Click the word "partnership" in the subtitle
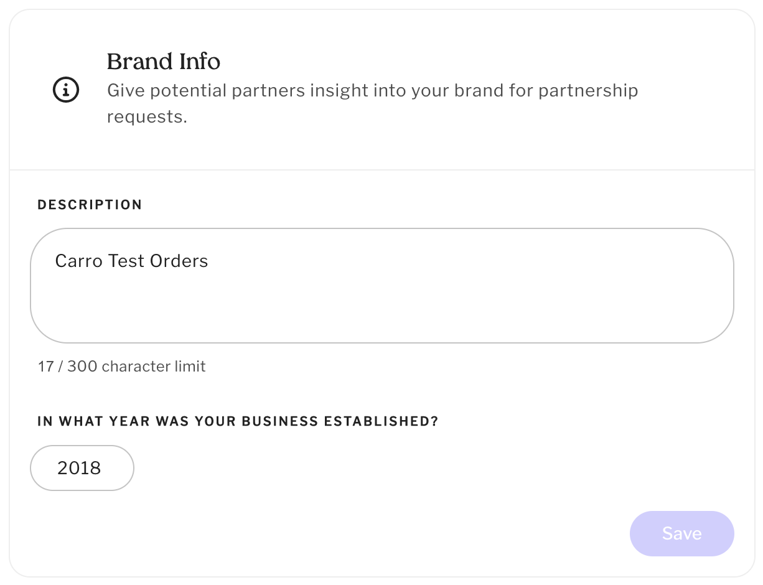 point(587,91)
